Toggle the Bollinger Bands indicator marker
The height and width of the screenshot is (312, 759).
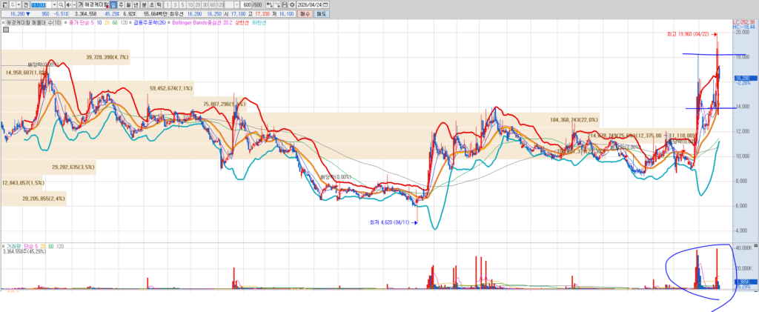(x=169, y=23)
